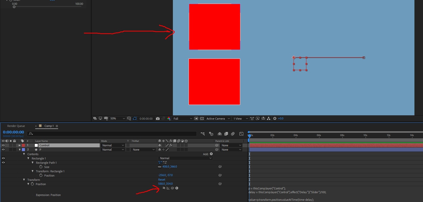Select the Comp 1 timeline tab
The image size is (423, 202).
click(49, 126)
